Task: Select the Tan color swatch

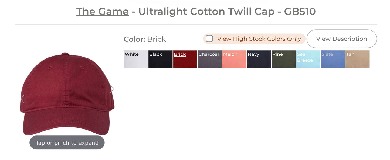Action: (357, 59)
